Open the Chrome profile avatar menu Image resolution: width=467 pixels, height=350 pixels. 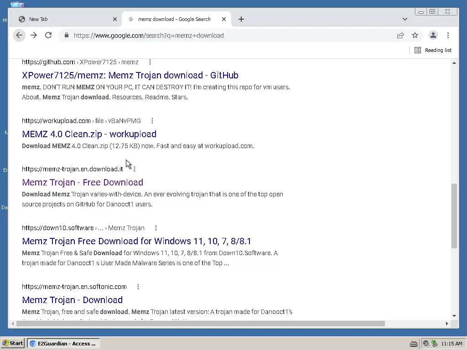tap(433, 36)
